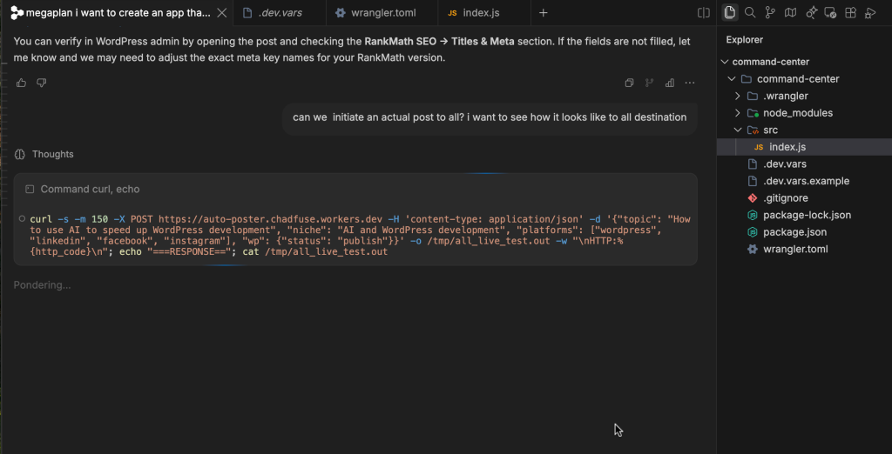Open the Extensions blocks icon
The height and width of the screenshot is (454, 892).
point(850,12)
